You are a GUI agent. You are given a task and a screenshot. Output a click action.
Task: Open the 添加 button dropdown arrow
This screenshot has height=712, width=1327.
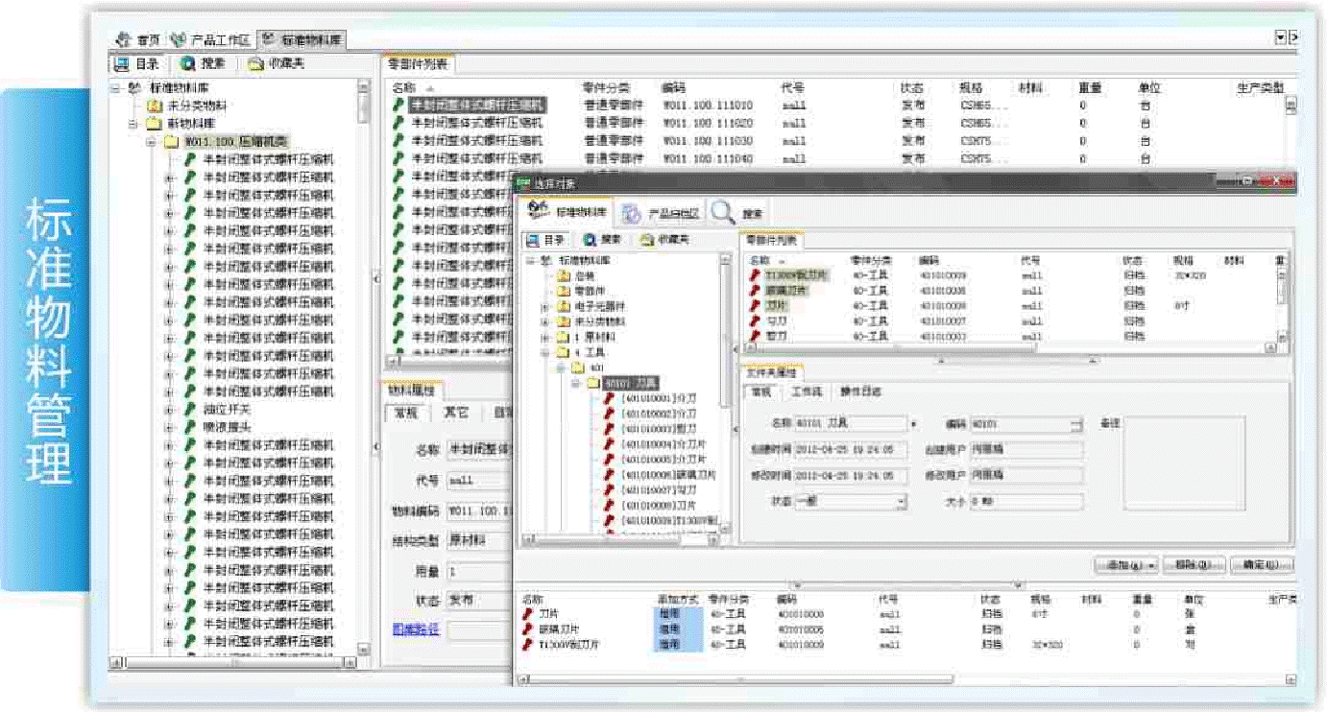1151,565
